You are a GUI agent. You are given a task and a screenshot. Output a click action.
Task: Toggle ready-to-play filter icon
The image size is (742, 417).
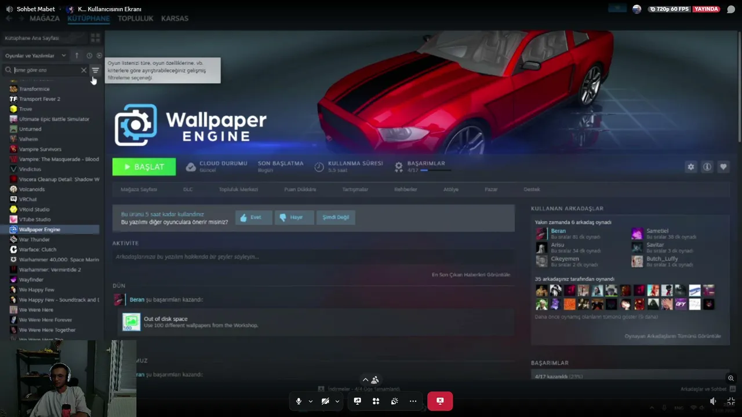tap(99, 56)
